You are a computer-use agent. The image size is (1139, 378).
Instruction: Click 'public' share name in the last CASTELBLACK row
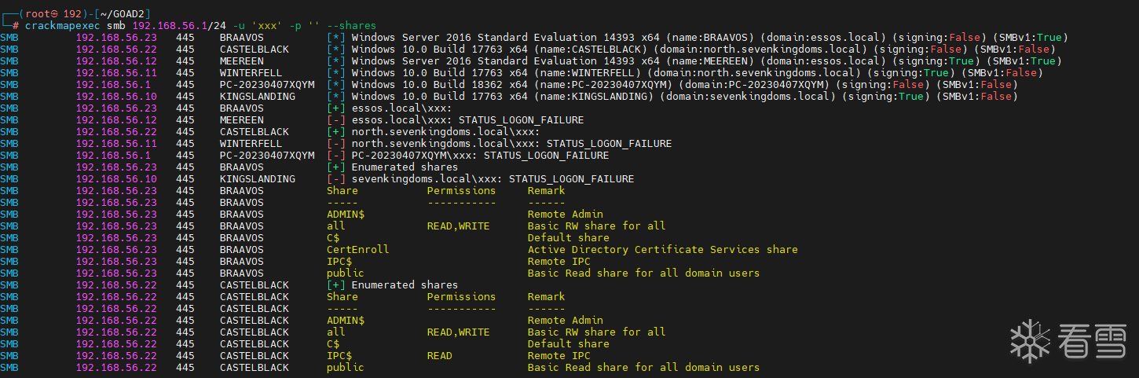(345, 368)
